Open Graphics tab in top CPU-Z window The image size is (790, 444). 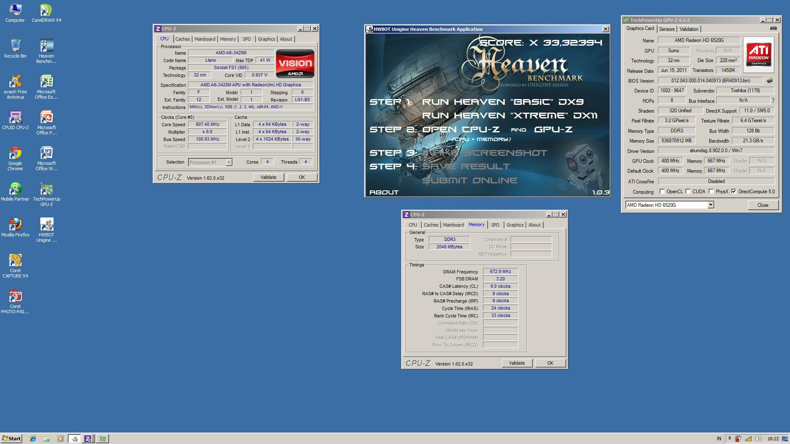(266, 39)
